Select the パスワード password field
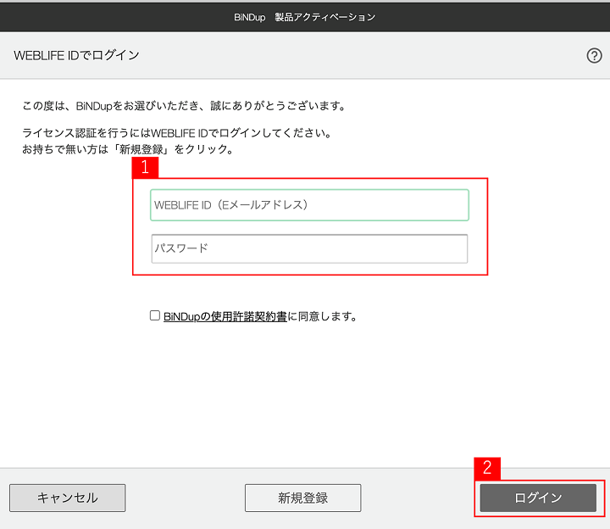This screenshot has height=529, width=610. coord(310,248)
